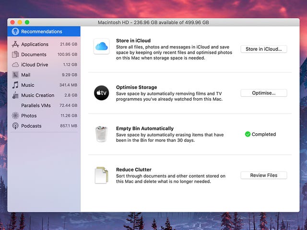Select Photos category label
Screen dimensions: 307x230
[29, 115]
